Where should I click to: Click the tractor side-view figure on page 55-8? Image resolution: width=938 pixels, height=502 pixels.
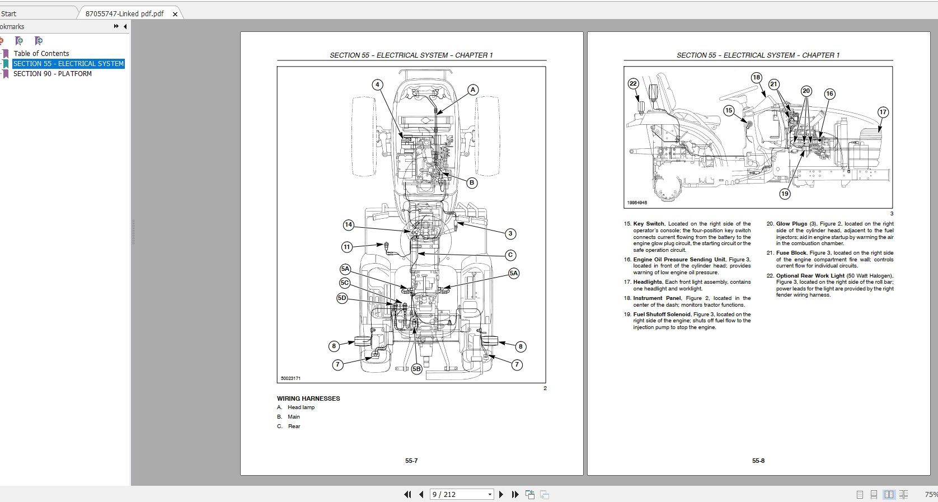[758, 137]
